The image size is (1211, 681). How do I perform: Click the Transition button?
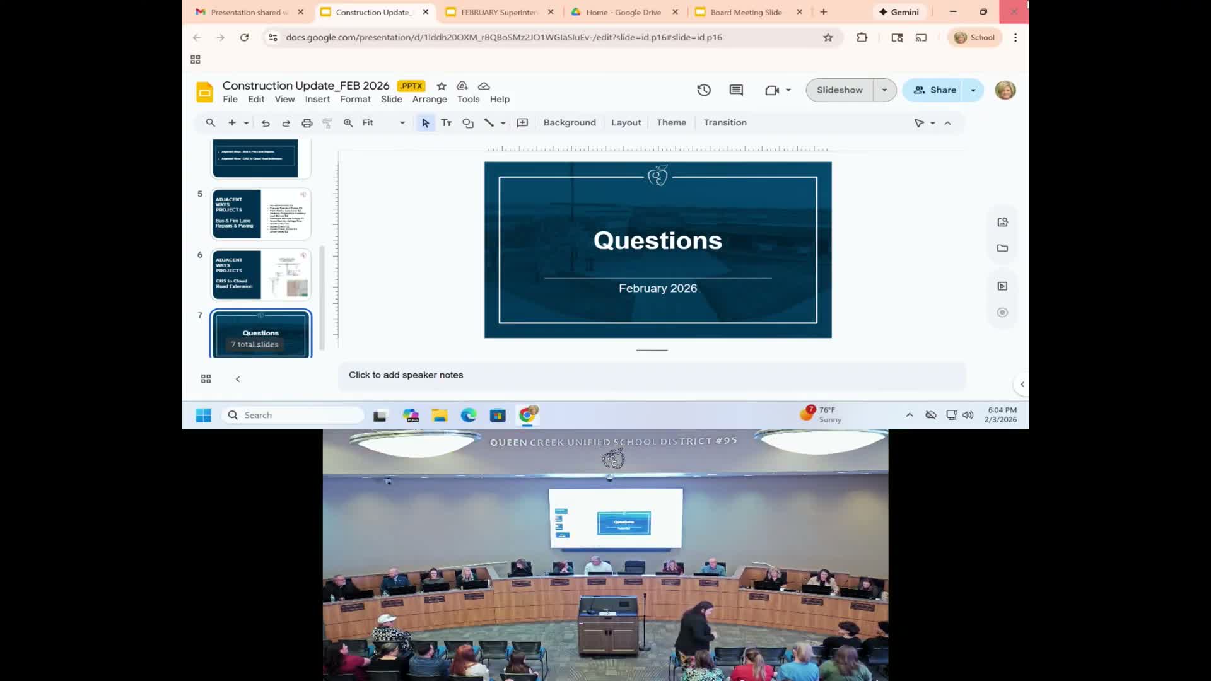point(725,123)
